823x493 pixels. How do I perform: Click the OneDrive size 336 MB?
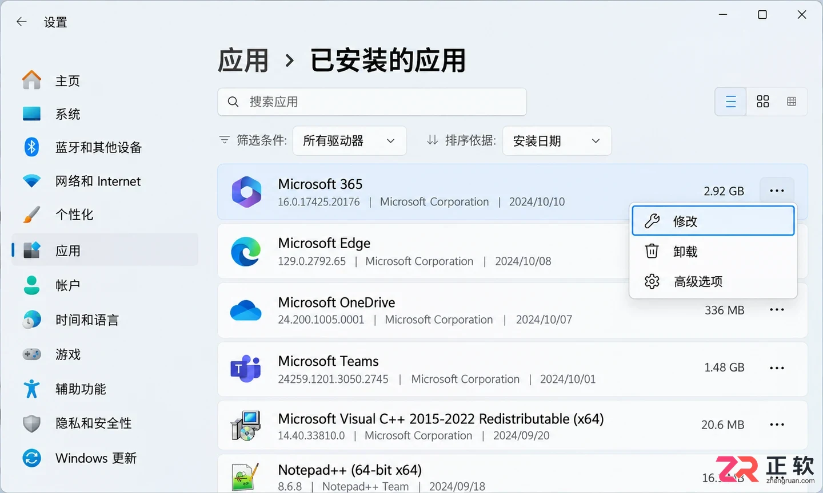tap(724, 310)
